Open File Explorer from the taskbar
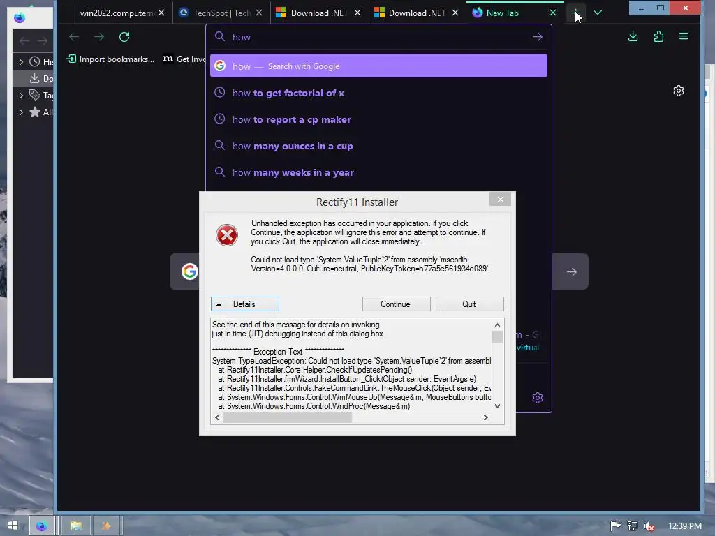The width and height of the screenshot is (715, 536). coord(75,526)
